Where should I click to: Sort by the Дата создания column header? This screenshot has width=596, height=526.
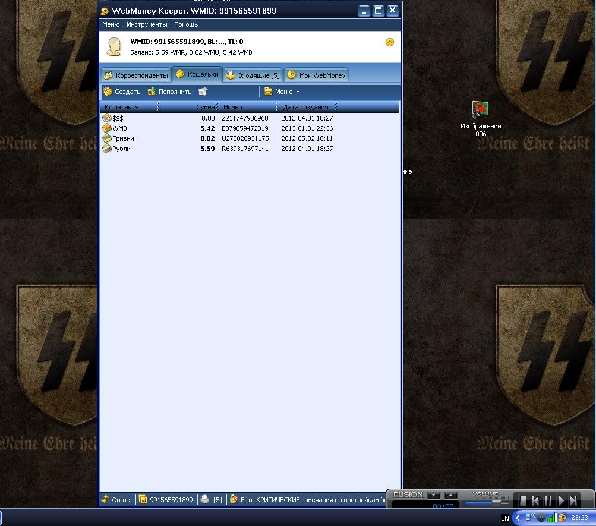click(x=307, y=107)
